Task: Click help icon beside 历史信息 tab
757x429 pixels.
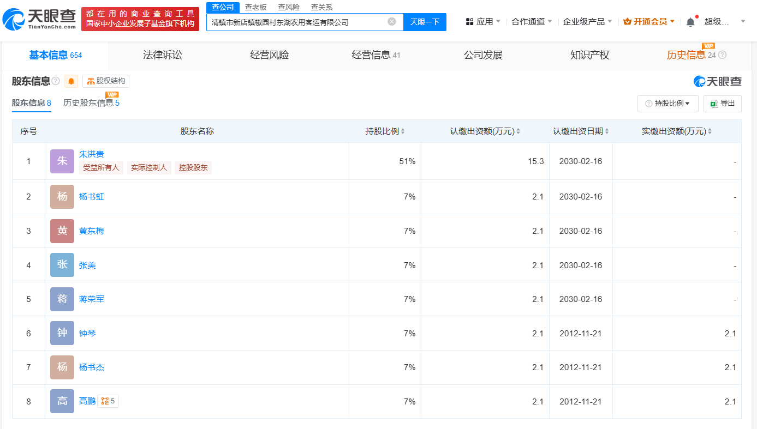Action: pyautogui.click(x=723, y=55)
